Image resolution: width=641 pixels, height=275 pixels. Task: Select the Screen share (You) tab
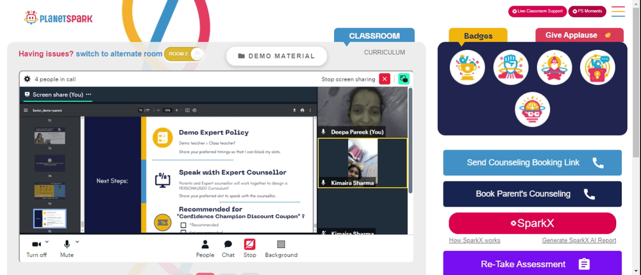tap(58, 95)
